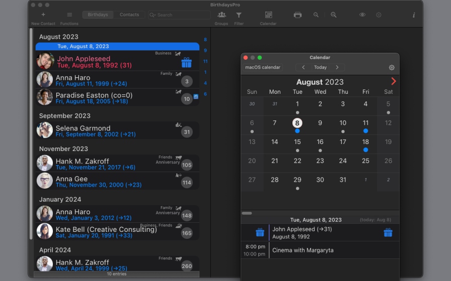Viewport: 451px width, 281px height.
Task: Click the red arrow next to August 2023
Action: tap(393, 81)
